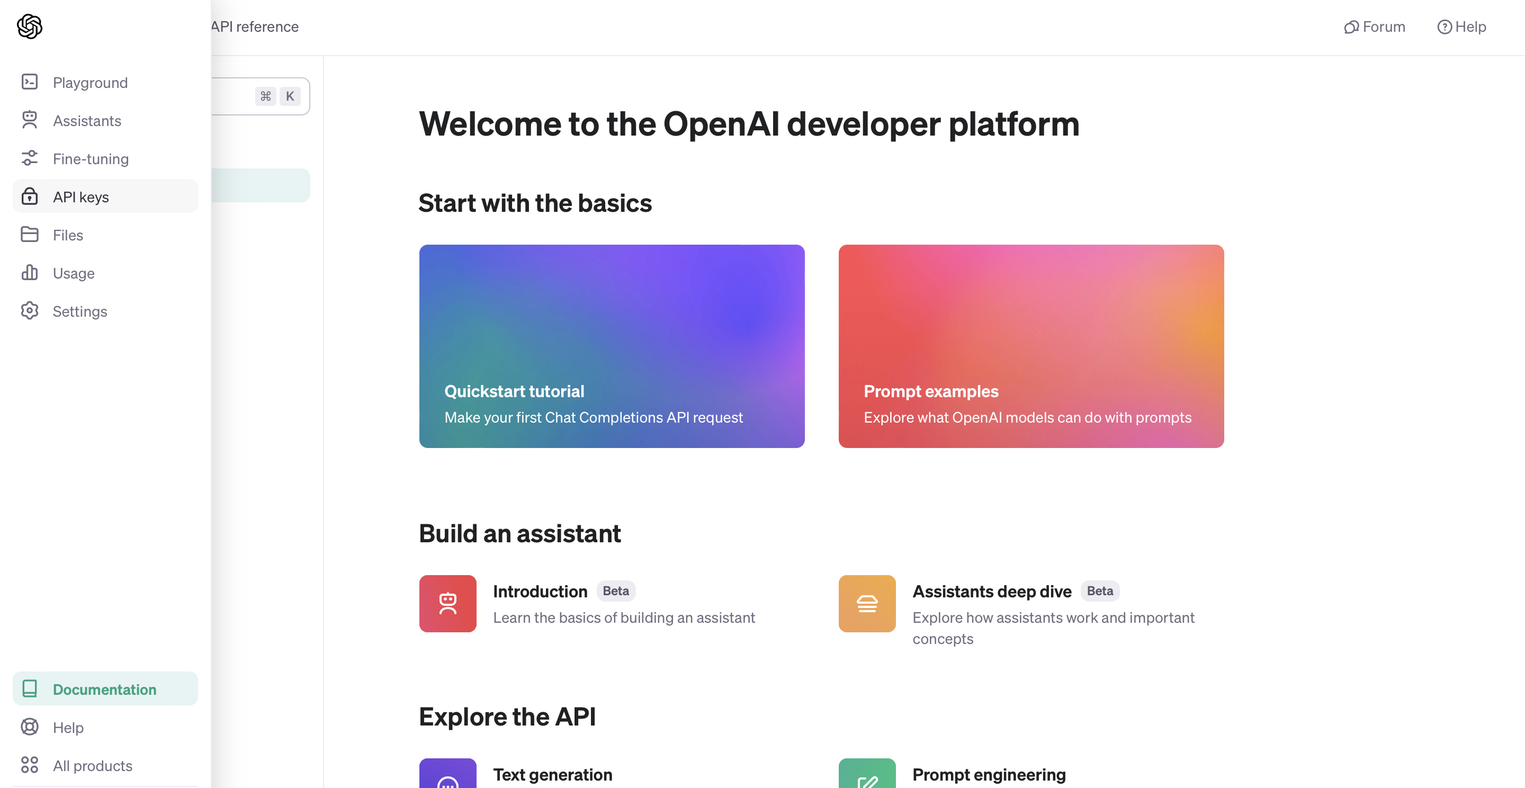Open the Quickstart tutorial card
The image size is (1525, 788).
[612, 346]
